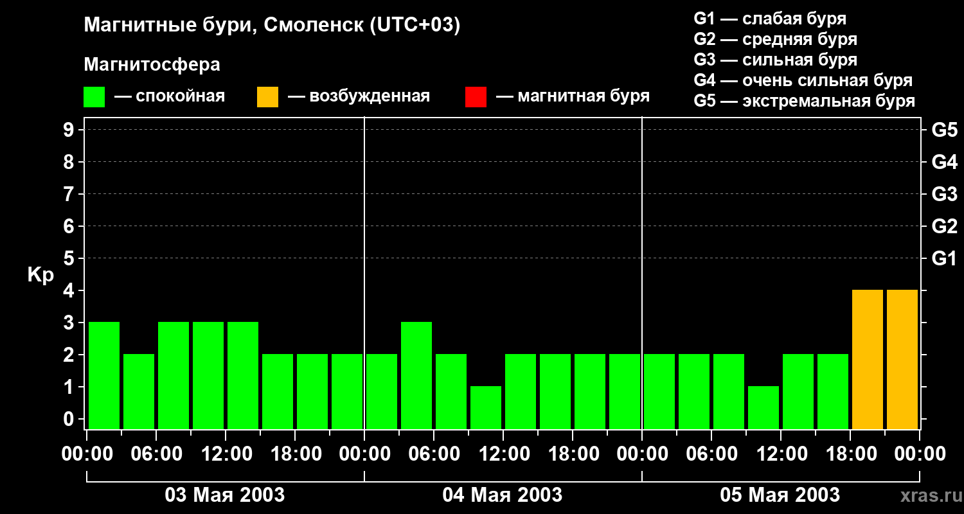Click the Kp axis label

point(40,276)
